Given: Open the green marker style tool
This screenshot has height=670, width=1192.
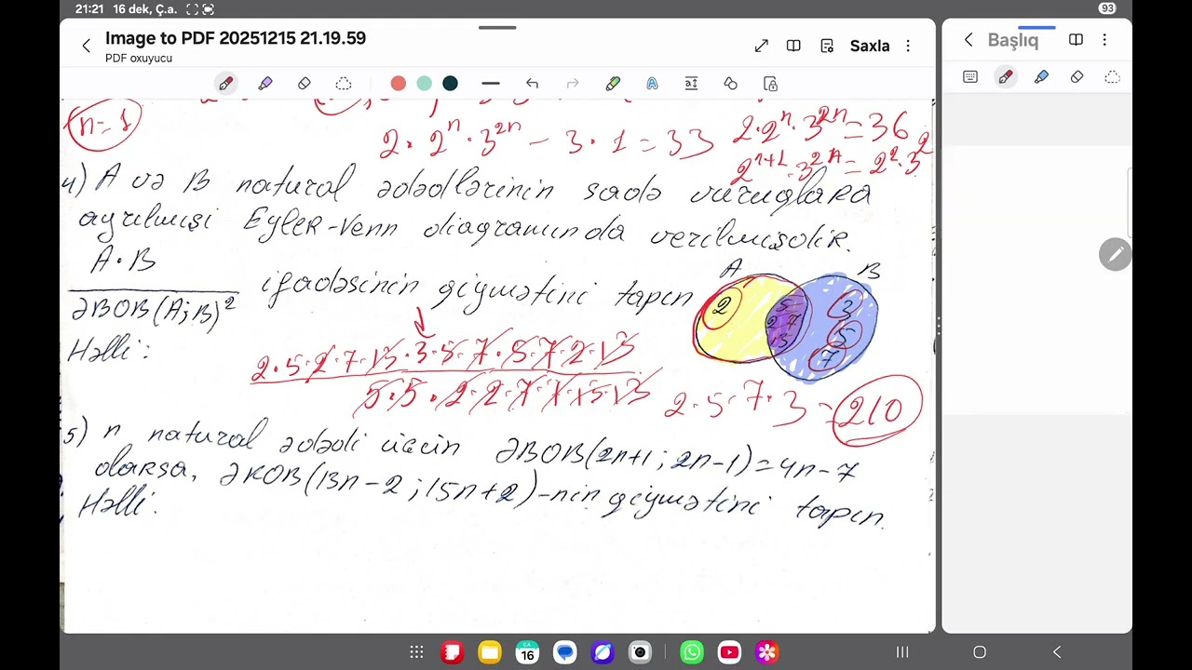Looking at the screenshot, I should pyautogui.click(x=613, y=84).
